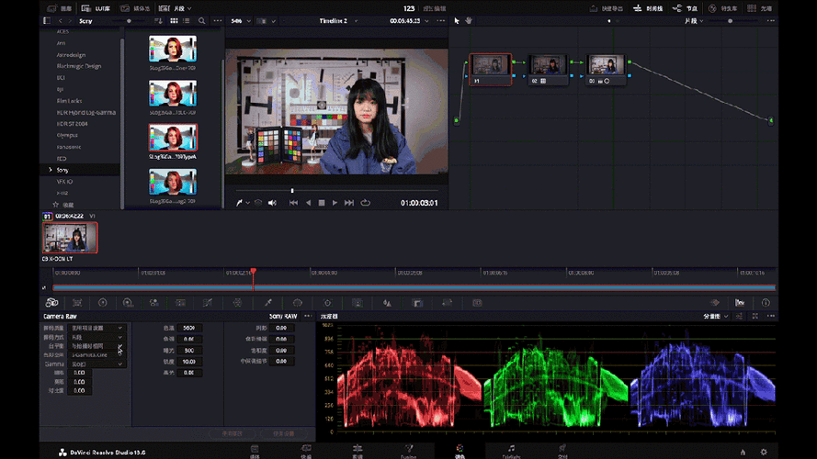Toggle loop playback in the viewer
This screenshot has width=817, height=459.
pyautogui.click(x=365, y=203)
